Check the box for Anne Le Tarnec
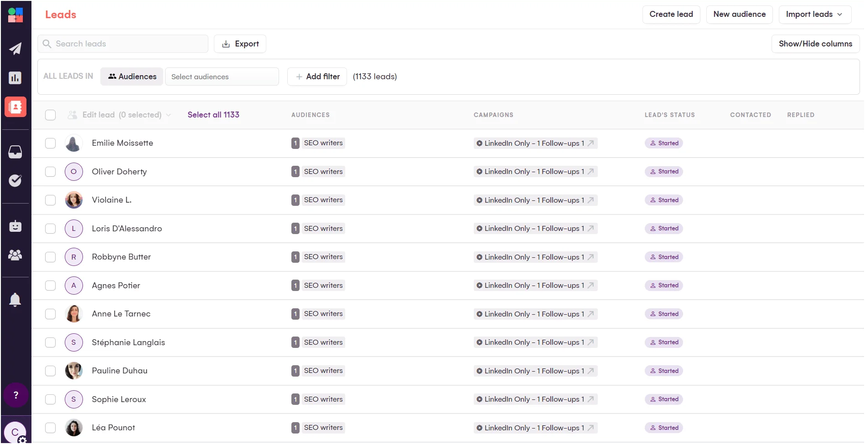This screenshot has width=865, height=444. click(x=51, y=314)
